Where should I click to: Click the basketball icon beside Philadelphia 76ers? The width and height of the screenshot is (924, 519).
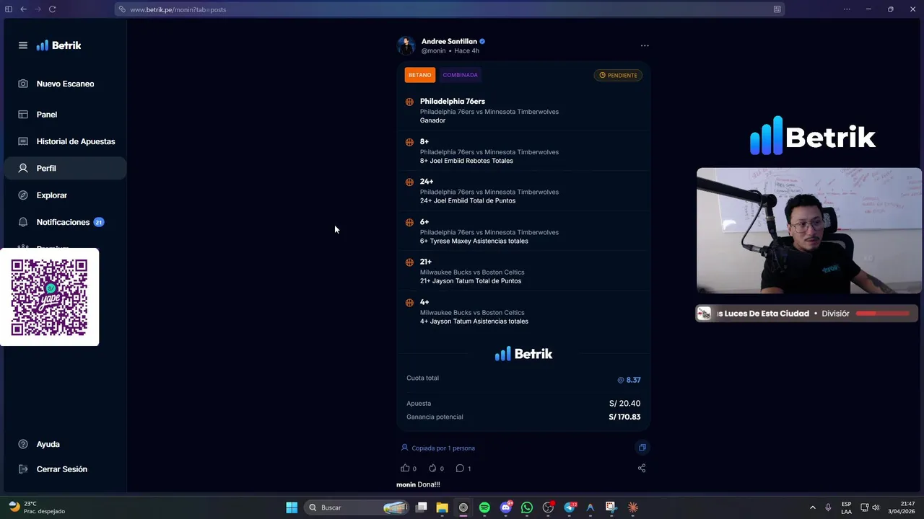(409, 102)
